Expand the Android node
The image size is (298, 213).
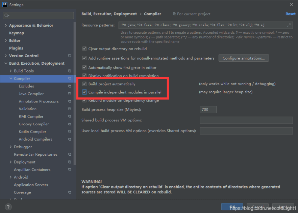(x=11, y=177)
